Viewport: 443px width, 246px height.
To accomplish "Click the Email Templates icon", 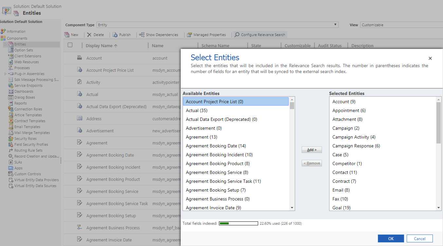I will point(11,127).
